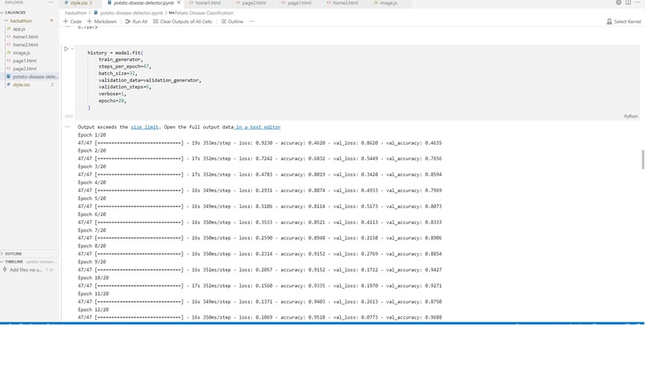
Task: Click inside the model.fit code editor
Action: tap(358, 80)
